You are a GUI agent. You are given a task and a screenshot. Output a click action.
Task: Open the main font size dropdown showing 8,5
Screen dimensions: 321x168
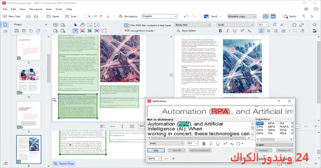pyautogui.click(x=263, y=25)
